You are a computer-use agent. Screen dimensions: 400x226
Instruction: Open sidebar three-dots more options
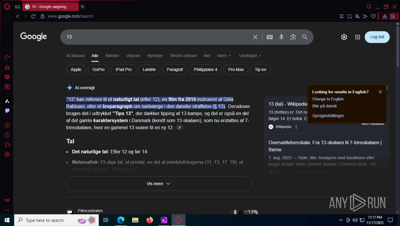coord(7,210)
